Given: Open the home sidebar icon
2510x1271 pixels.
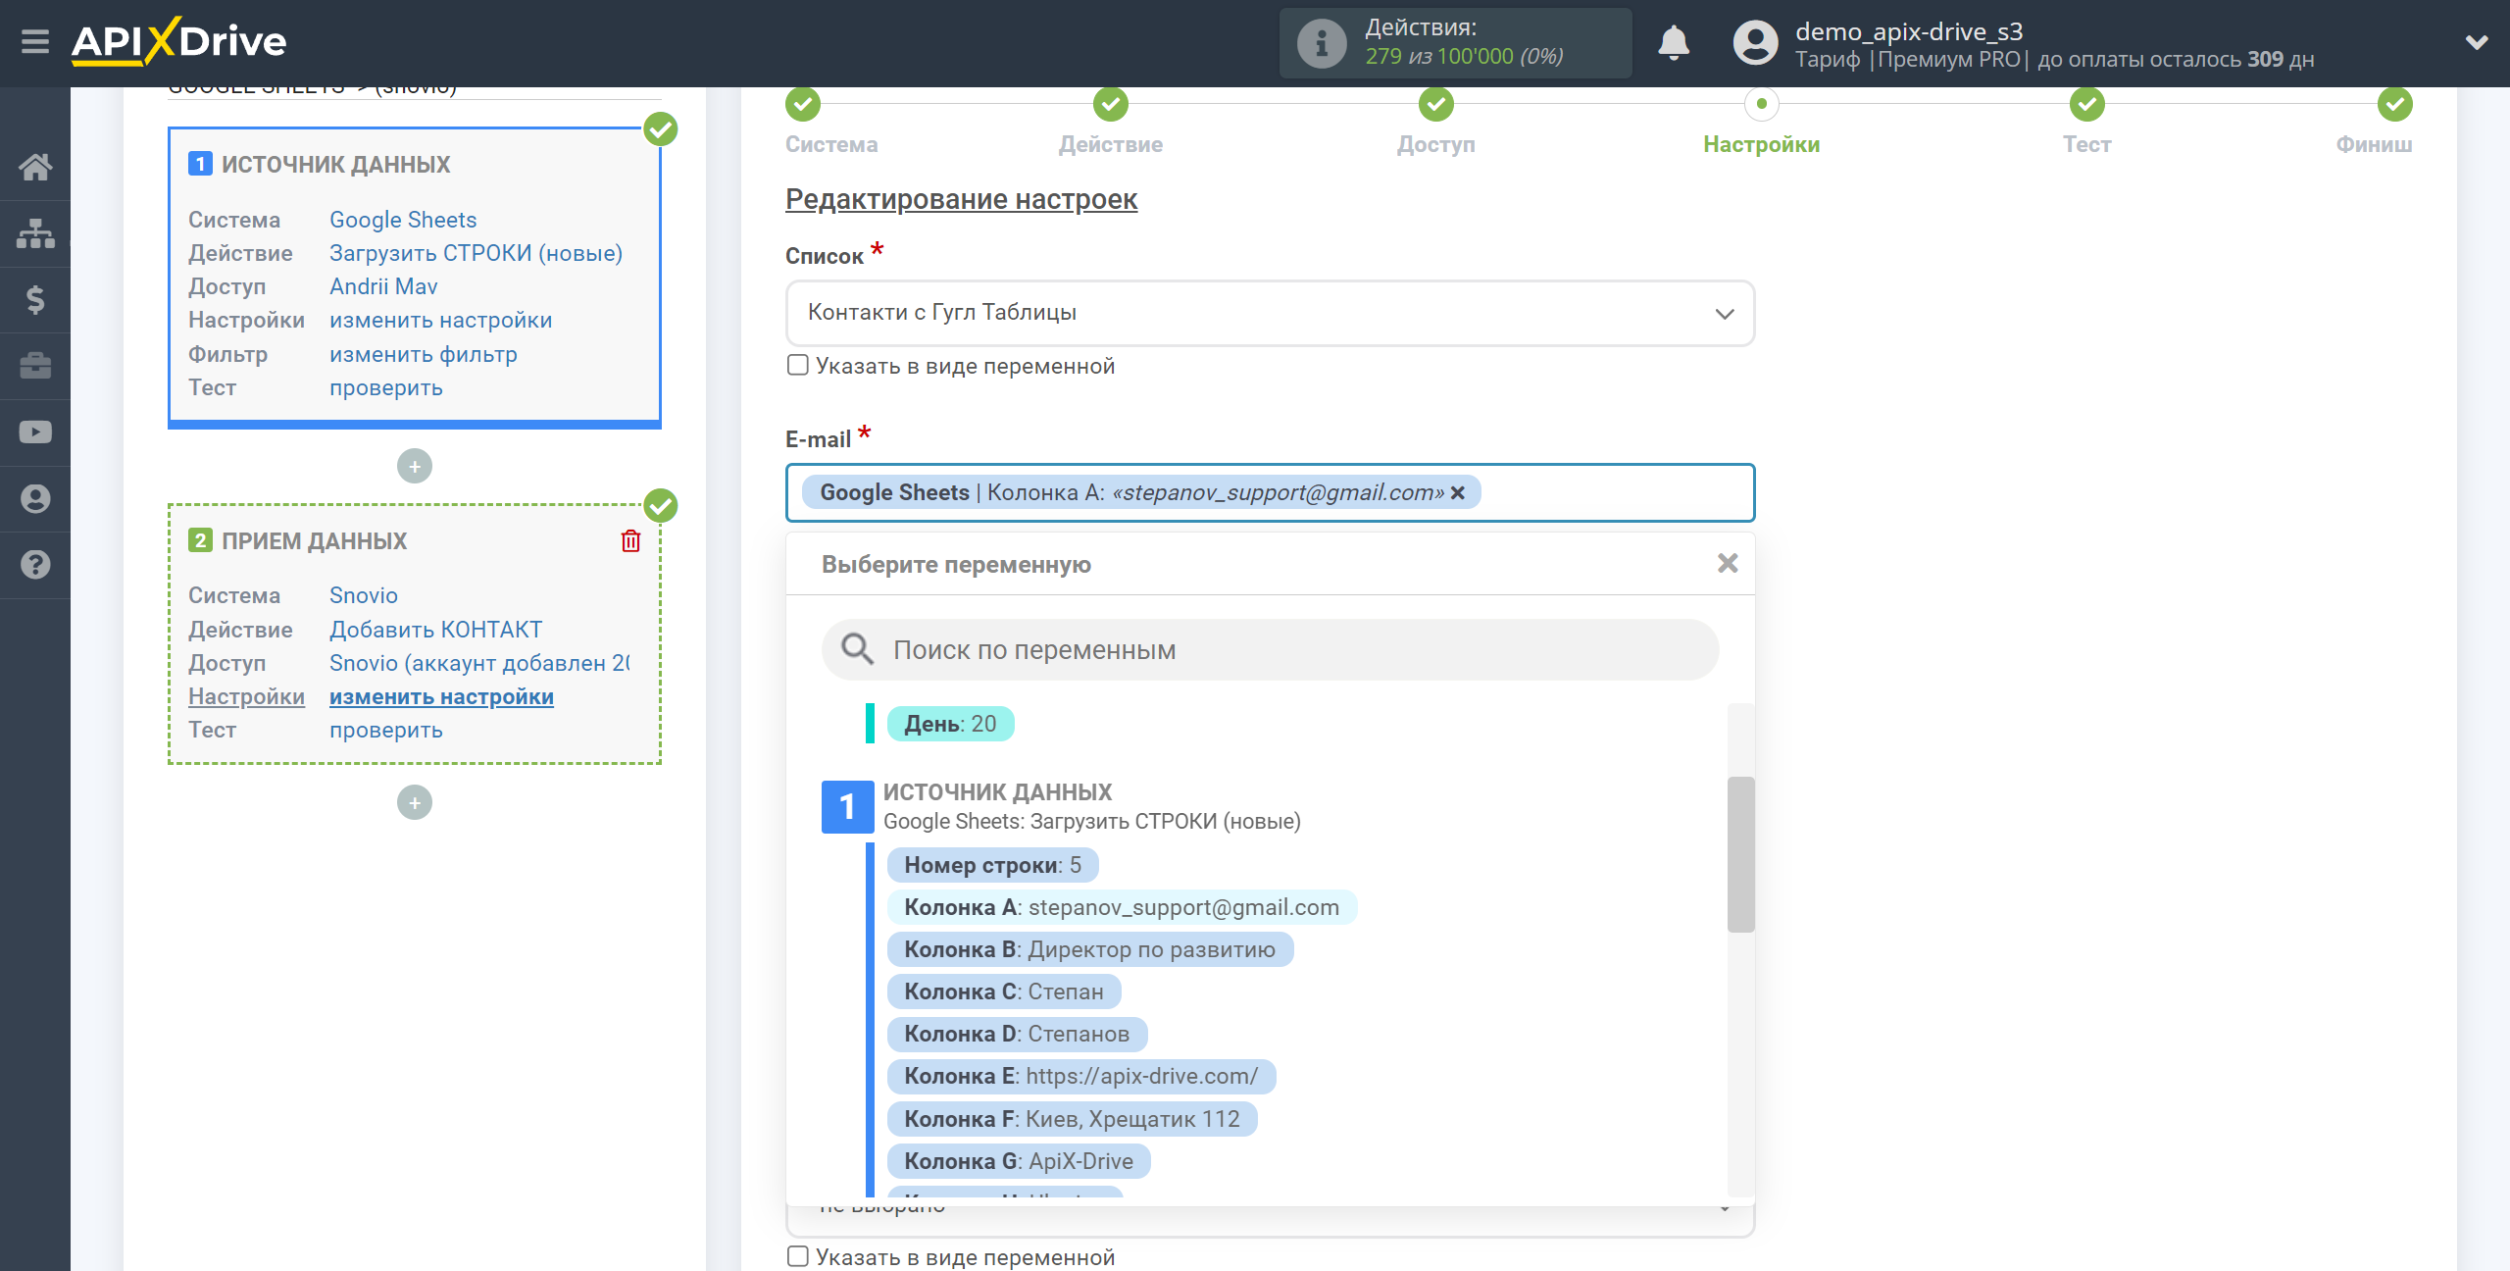Looking at the screenshot, I should click(x=35, y=167).
